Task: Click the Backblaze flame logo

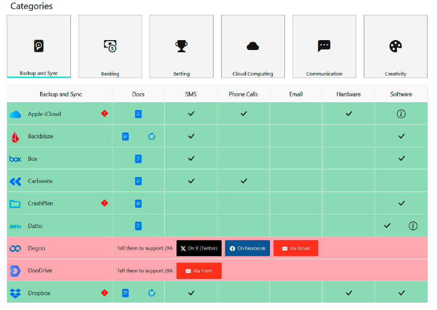Action: (x=15, y=137)
